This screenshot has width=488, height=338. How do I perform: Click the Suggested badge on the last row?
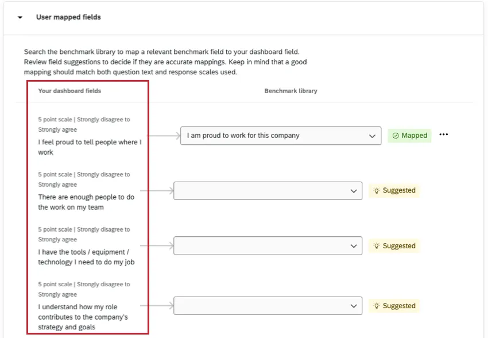[x=394, y=305]
